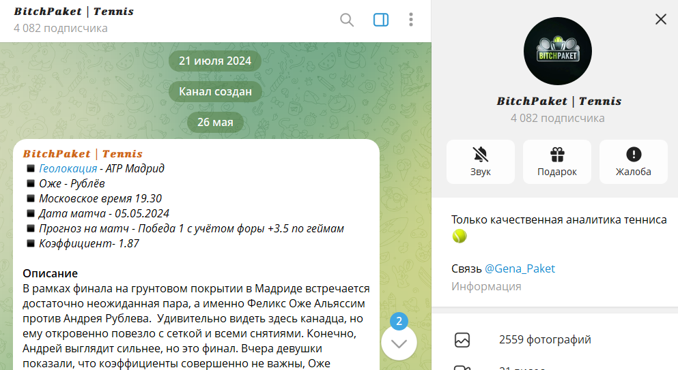
Task: Click the tennis ball emoji in description
Action: pos(460,236)
